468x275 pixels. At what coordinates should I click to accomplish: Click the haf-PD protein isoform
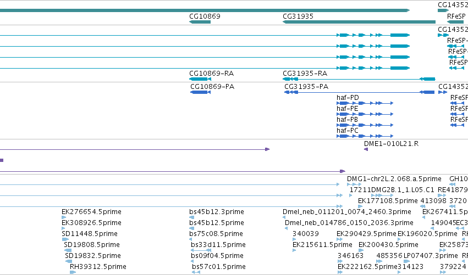point(365,103)
